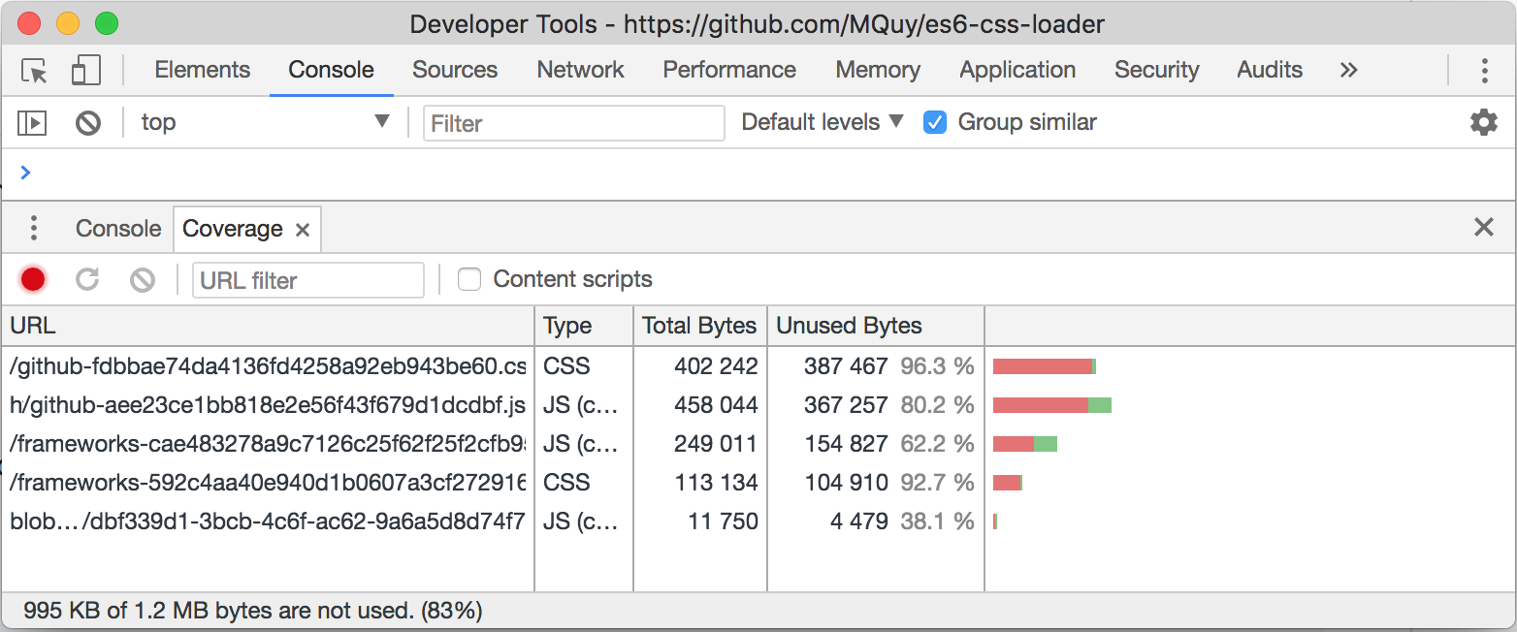Switch to the Network tab
This screenshot has height=632, width=1517.
[580, 71]
